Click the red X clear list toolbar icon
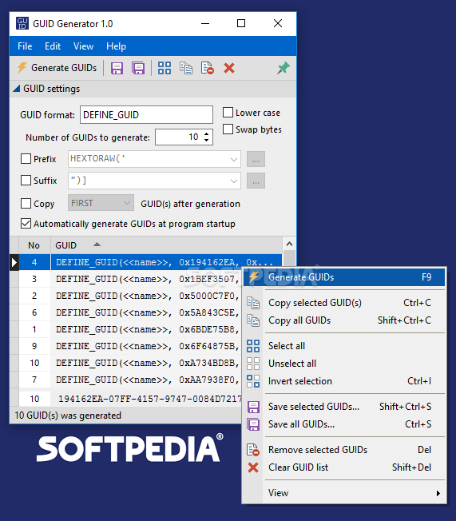This screenshot has height=521, width=456. (229, 68)
